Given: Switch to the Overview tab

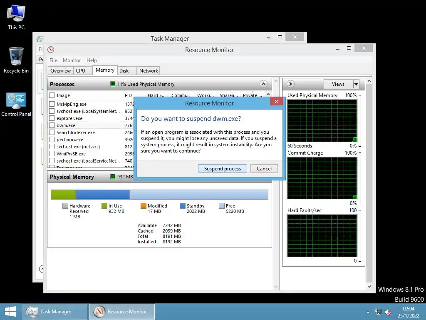Looking at the screenshot, I should (x=60, y=71).
